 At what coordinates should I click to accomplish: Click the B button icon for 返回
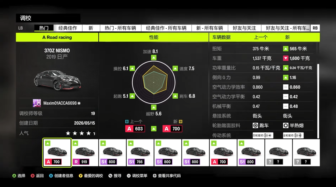pyautogui.click(x=33, y=176)
